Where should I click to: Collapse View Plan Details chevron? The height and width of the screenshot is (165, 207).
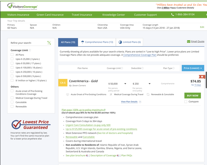[x=140, y=102]
